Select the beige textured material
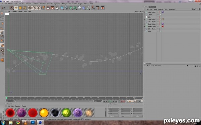201x125 pixels. point(89,113)
